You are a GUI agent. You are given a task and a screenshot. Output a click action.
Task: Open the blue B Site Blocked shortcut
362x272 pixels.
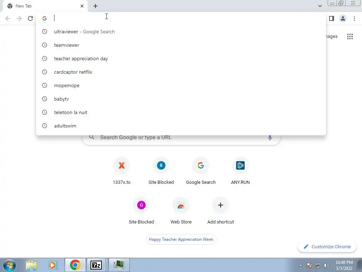point(161,171)
